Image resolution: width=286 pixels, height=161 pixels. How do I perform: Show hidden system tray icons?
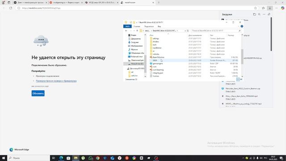pyautogui.click(x=243, y=158)
